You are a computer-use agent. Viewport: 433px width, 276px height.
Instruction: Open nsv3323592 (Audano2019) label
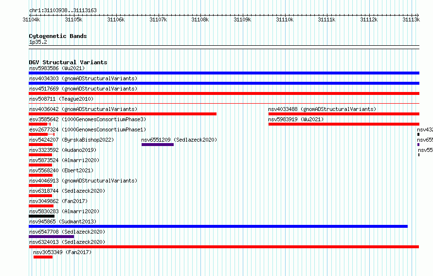pyautogui.click(x=63, y=150)
